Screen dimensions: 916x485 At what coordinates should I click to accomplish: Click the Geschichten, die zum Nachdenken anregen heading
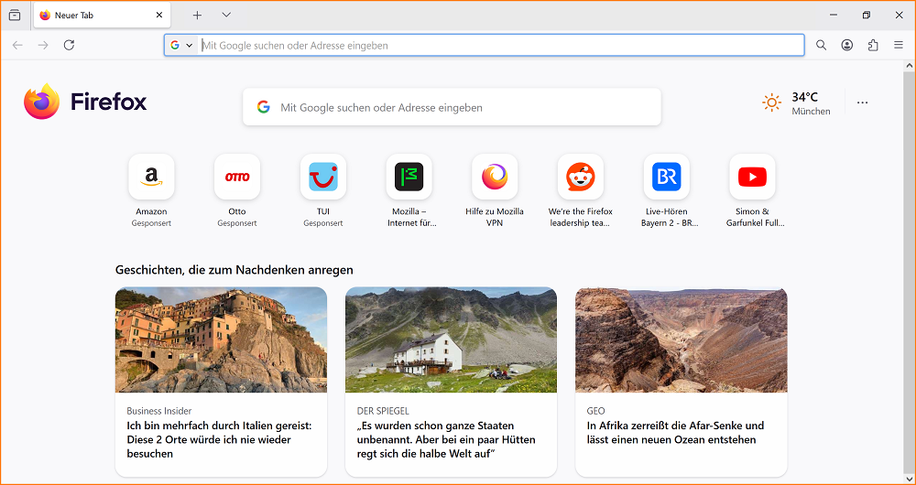click(234, 270)
